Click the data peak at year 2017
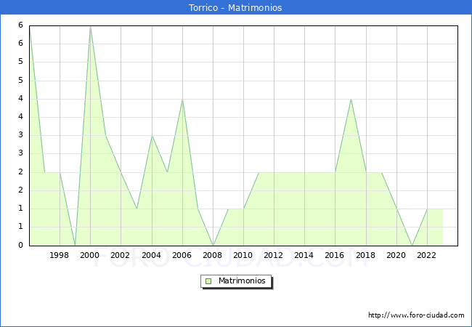Image resolution: width=472 pixels, height=327 pixels. tap(351, 100)
